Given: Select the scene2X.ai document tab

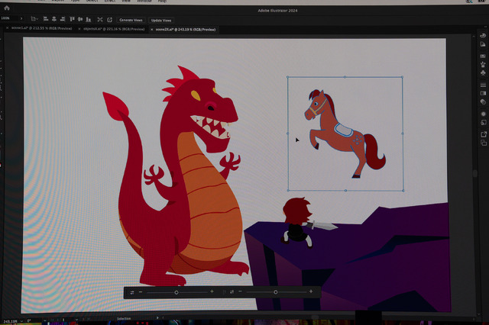Looking at the screenshot, I should click(x=186, y=30).
